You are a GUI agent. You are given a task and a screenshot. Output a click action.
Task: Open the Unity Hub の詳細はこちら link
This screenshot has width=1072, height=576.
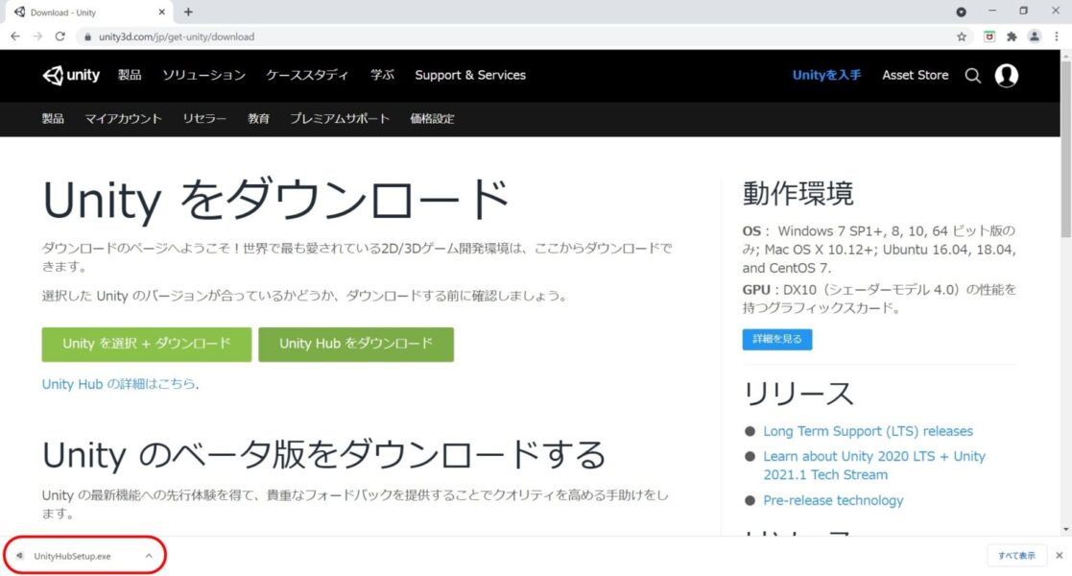click(x=119, y=384)
